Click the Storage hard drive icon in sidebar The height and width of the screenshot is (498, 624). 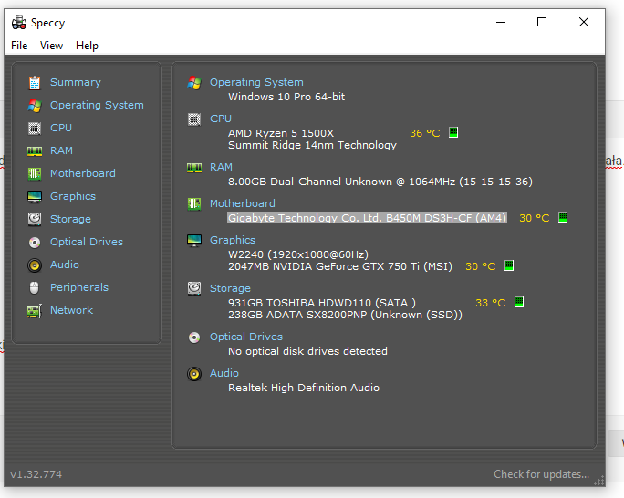click(35, 219)
